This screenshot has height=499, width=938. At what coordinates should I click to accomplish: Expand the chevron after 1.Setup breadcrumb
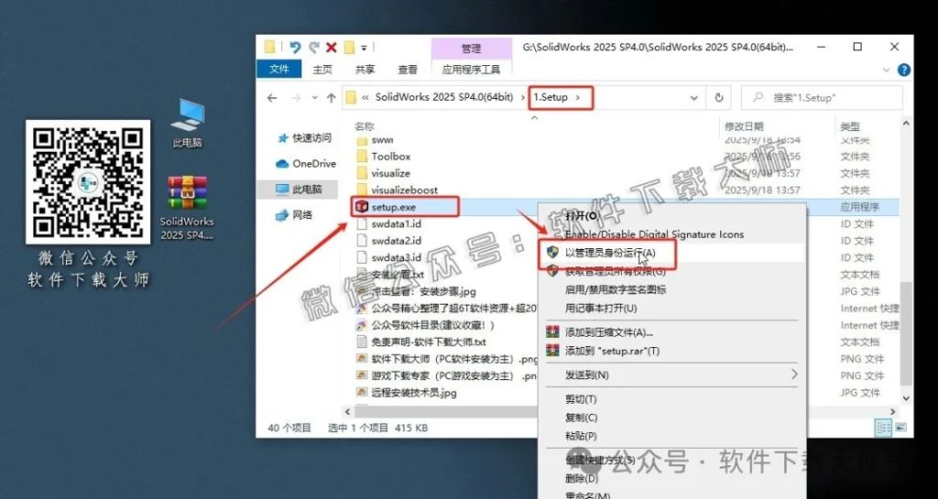(578, 97)
